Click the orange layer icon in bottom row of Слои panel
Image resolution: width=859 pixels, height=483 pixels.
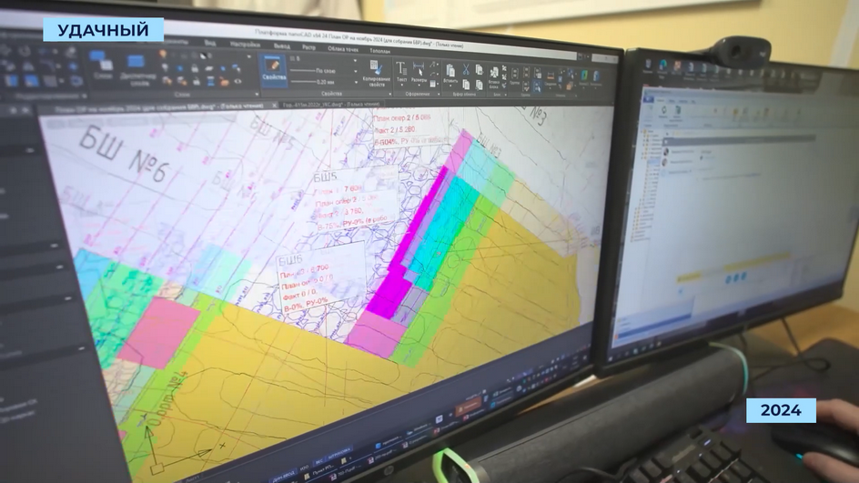point(224,82)
